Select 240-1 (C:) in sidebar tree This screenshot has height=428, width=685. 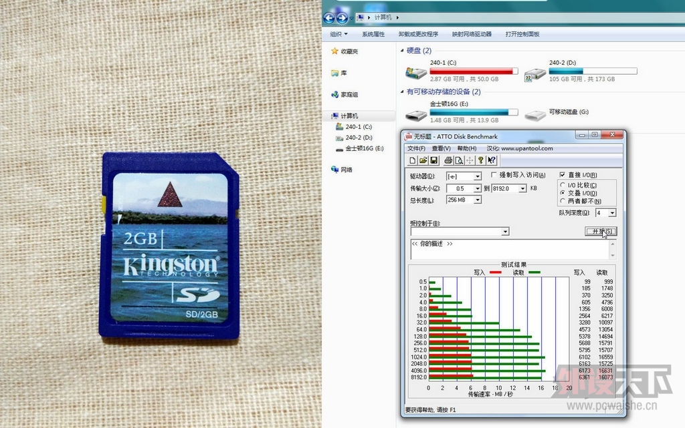coord(353,127)
